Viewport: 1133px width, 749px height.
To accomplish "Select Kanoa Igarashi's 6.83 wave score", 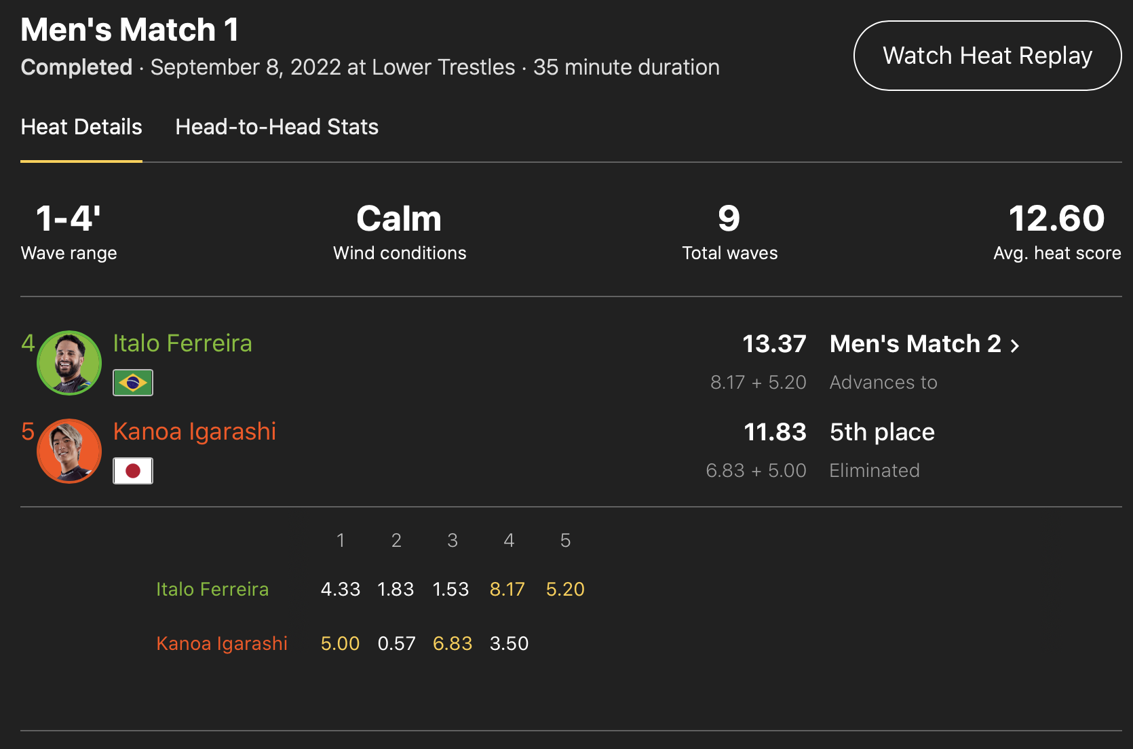I will (x=453, y=643).
